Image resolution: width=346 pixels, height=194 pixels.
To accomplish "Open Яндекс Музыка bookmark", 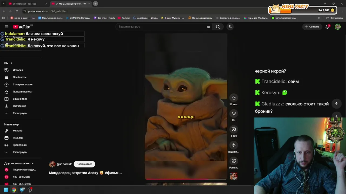I will pos(172,18).
